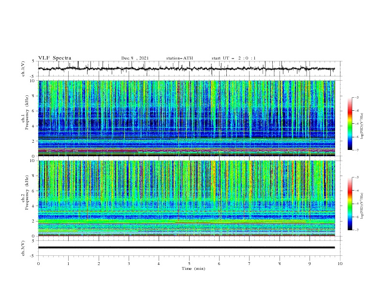383x296 pixels.
Task: Click the "station=ATH" header label
Action: [x=179, y=58]
